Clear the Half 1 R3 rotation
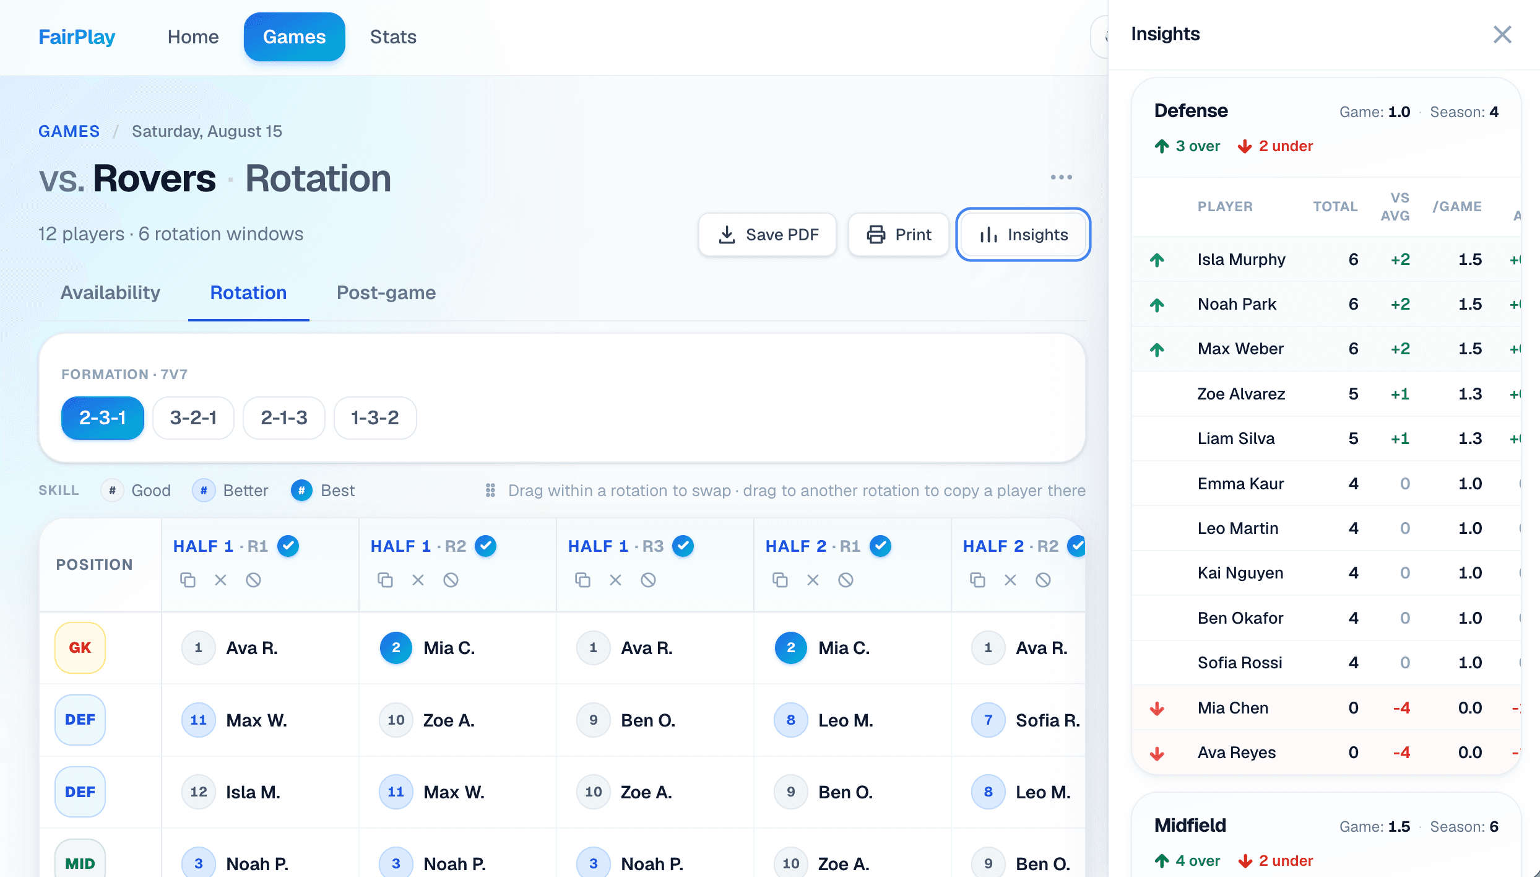Image resolution: width=1540 pixels, height=877 pixels. (615, 580)
